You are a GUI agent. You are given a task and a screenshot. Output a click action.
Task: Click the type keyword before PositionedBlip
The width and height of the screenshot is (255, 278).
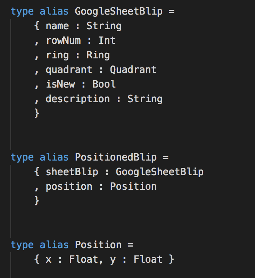click(22, 157)
